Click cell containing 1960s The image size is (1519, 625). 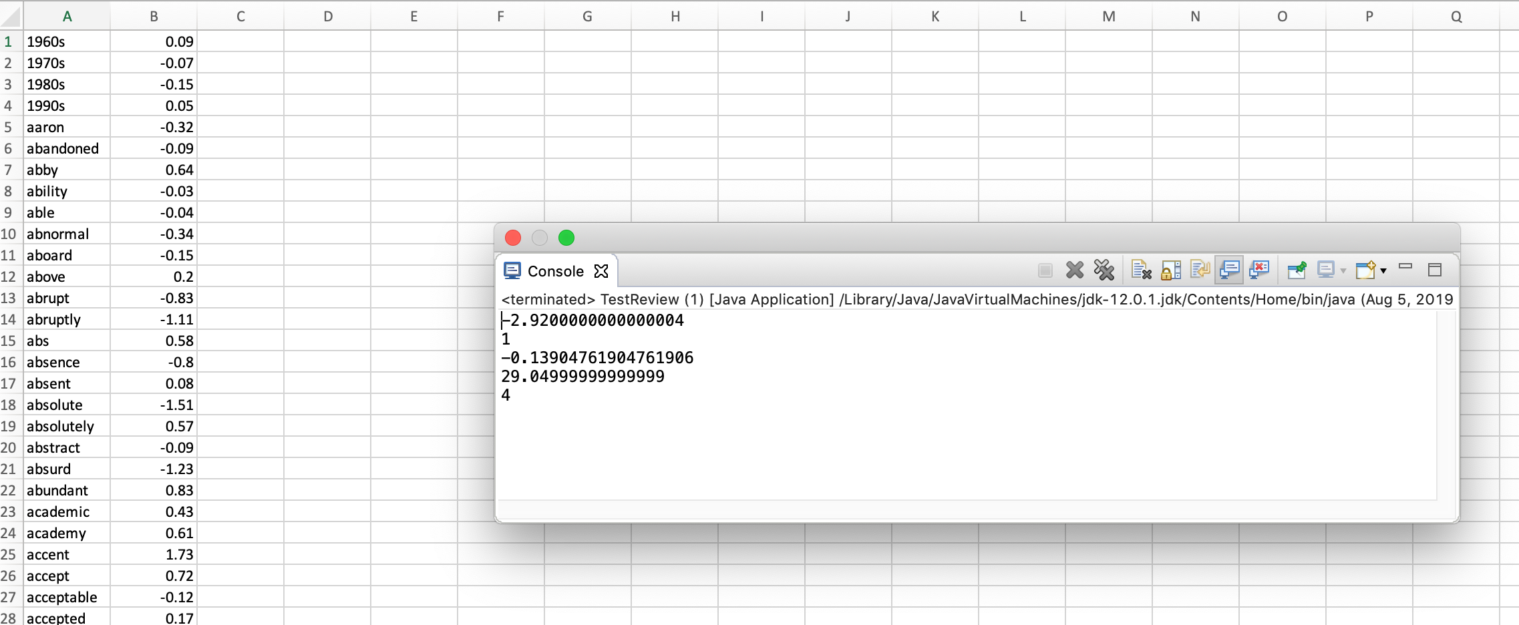[x=67, y=41]
